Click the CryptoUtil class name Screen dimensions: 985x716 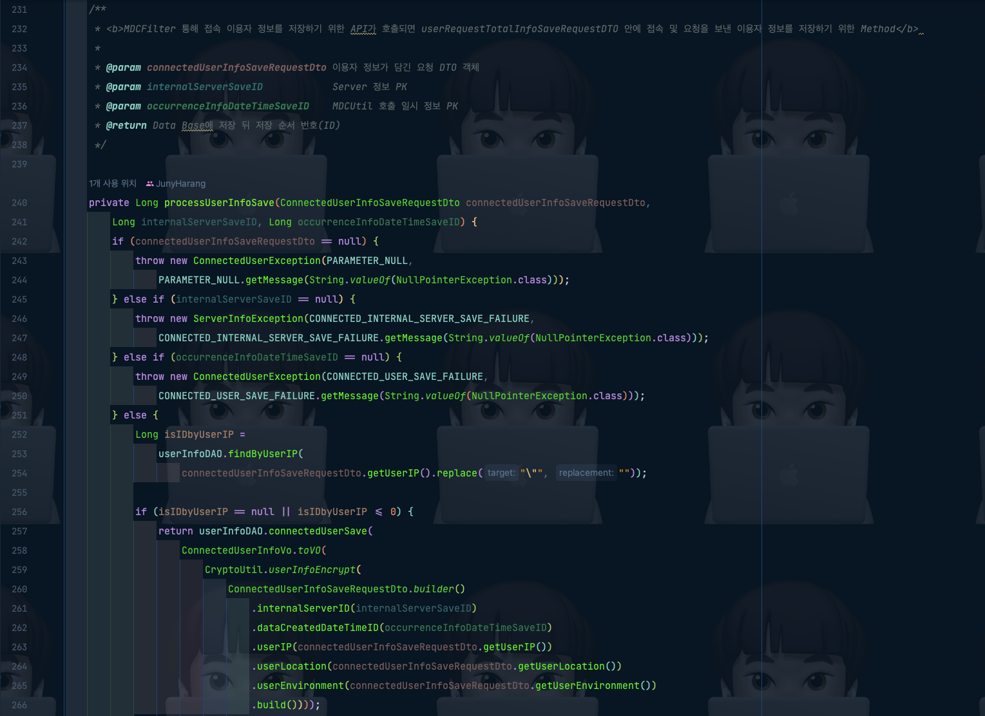(234, 570)
